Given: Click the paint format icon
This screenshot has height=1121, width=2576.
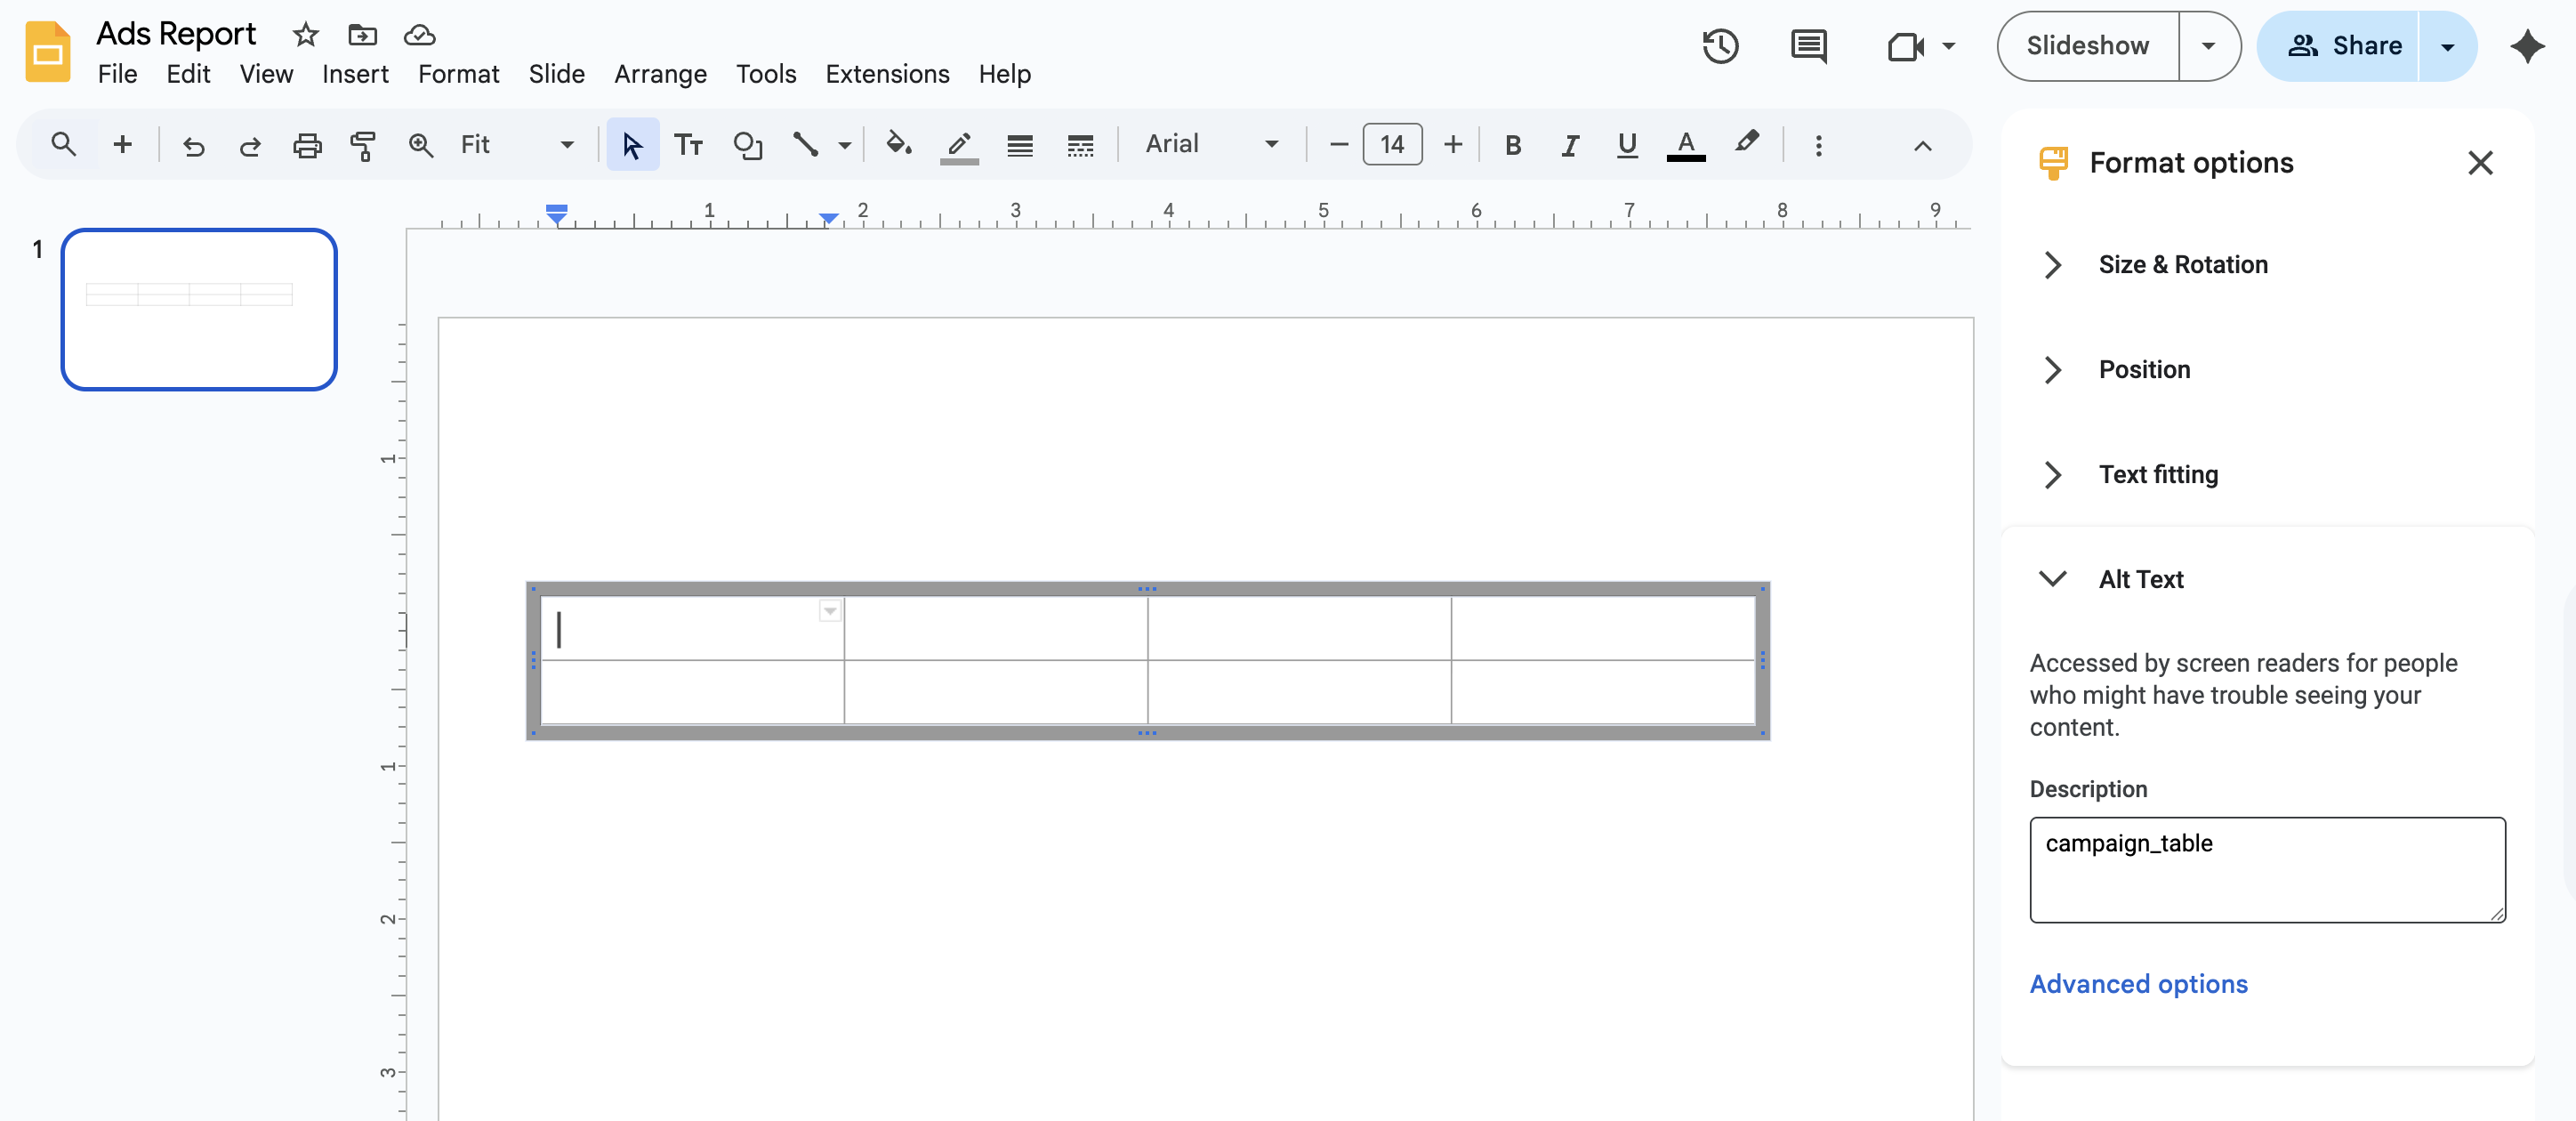Looking at the screenshot, I should [x=363, y=145].
